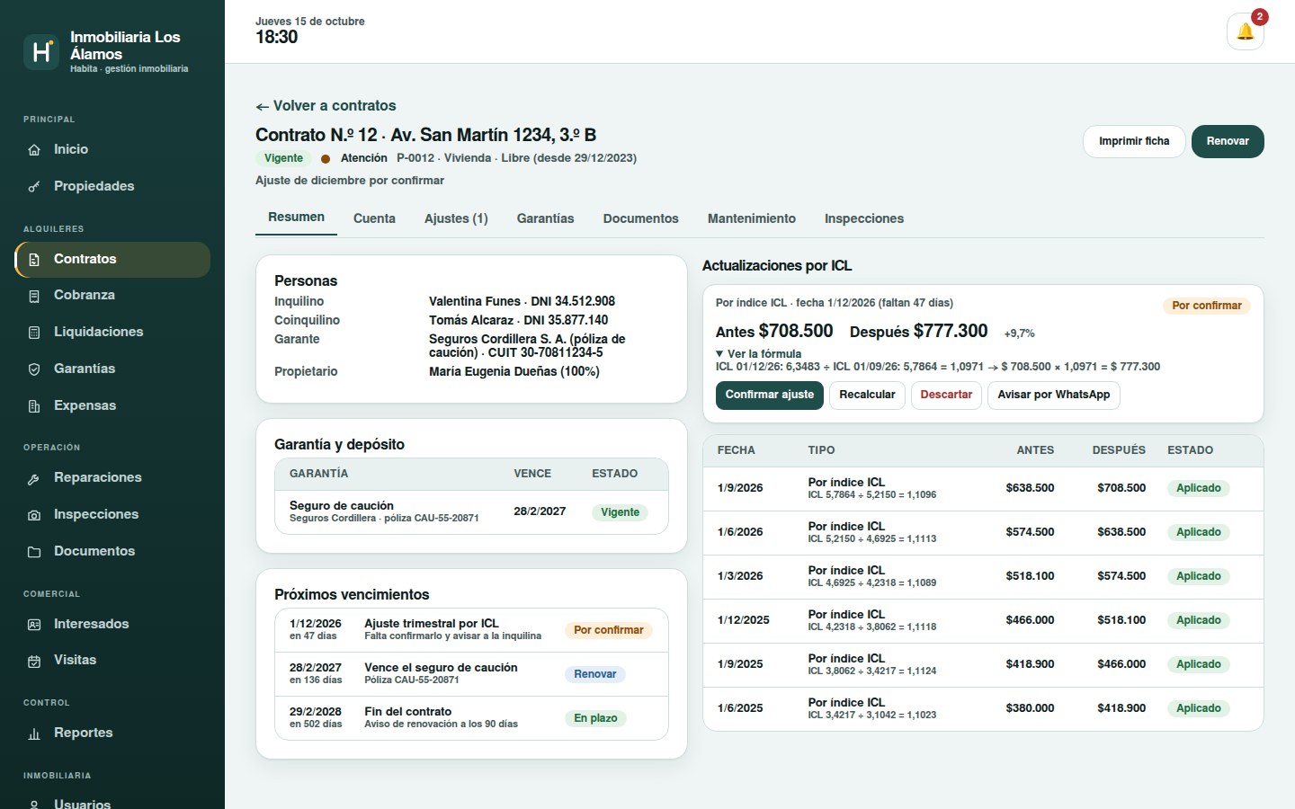Click the Habita H logo
This screenshot has width=1295, height=809.
click(x=40, y=52)
